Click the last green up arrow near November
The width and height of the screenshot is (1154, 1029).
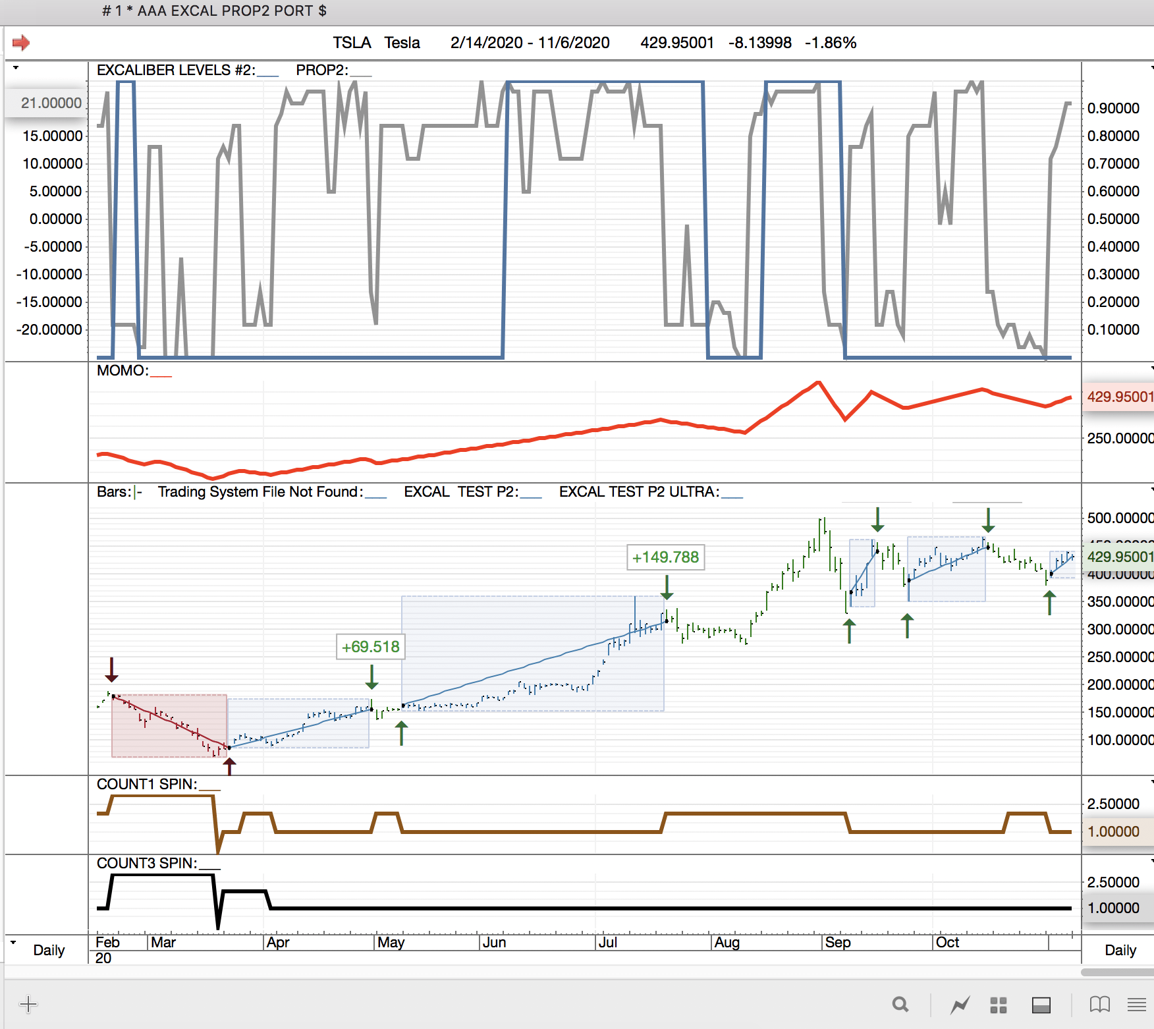click(x=1049, y=603)
